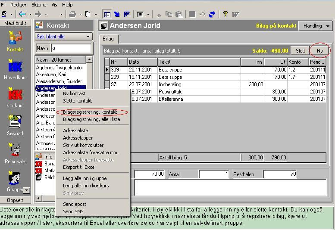Open the Personale module icon
The image size is (335, 230).
pyautogui.click(x=15, y=151)
